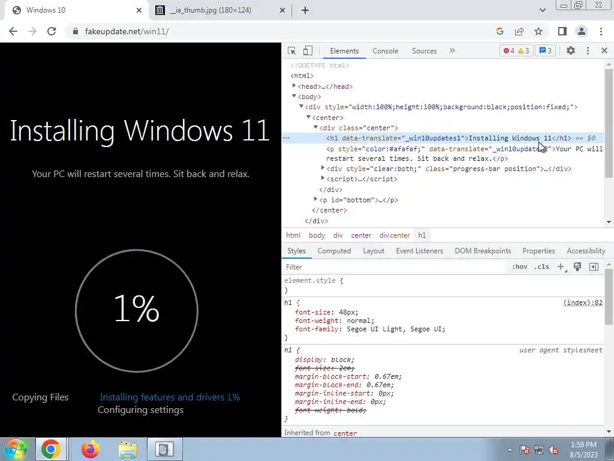This screenshot has height=461, width=614.
Task: Switch to the _ia_thumb.jpg tab
Action: pos(220,10)
